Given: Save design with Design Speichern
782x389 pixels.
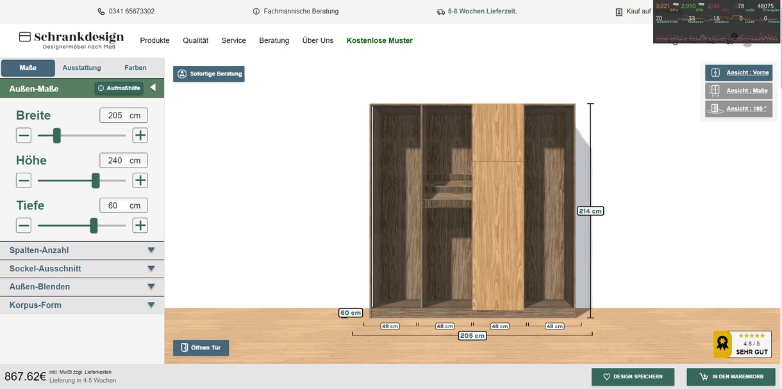Looking at the screenshot, I should tap(633, 377).
